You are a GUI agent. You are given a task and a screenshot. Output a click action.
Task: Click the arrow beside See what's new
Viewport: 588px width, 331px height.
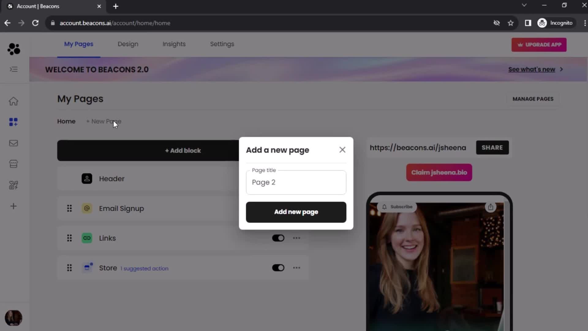click(x=561, y=69)
